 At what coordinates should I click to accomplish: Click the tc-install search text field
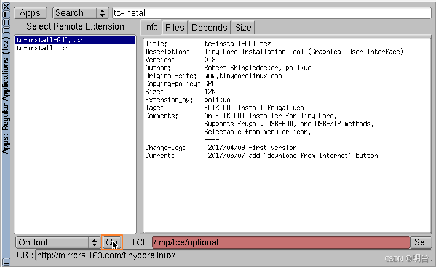click(272, 13)
